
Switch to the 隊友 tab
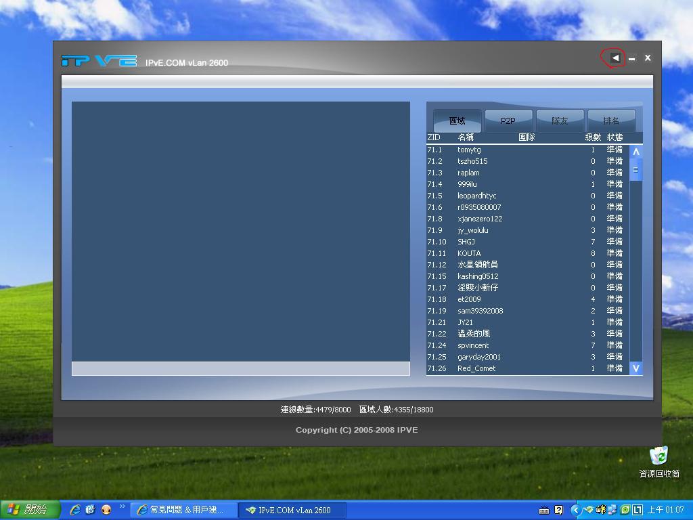pyautogui.click(x=560, y=121)
